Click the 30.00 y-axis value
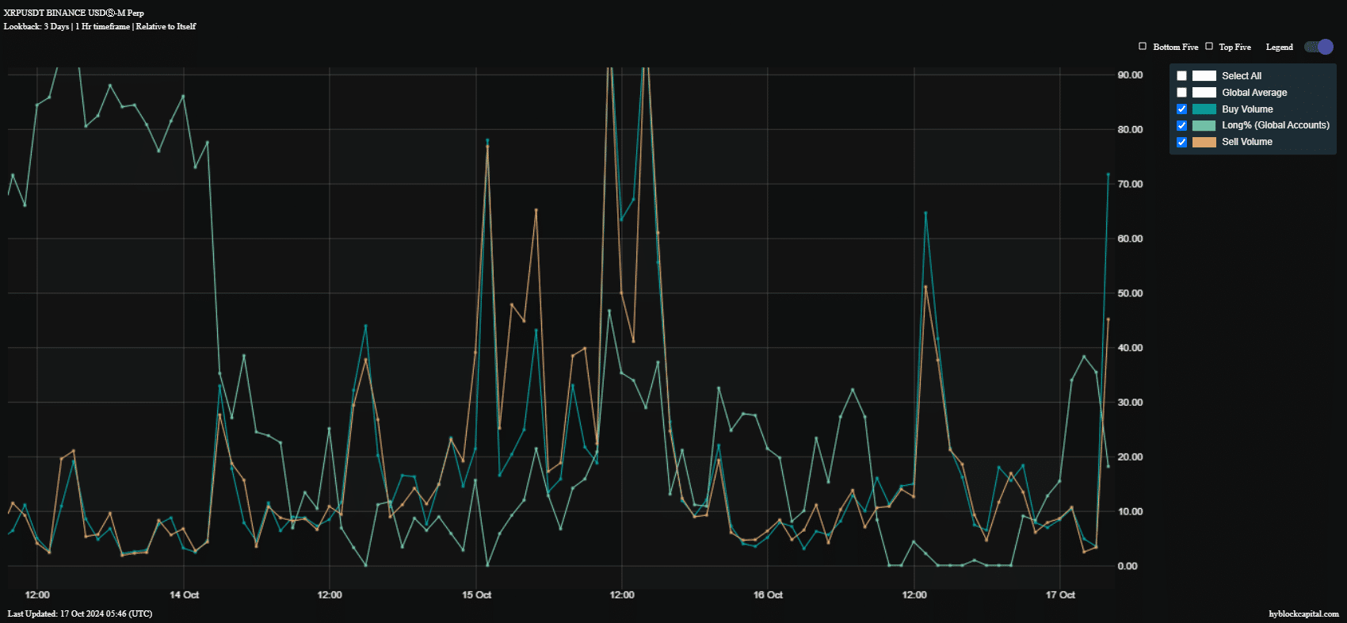This screenshot has height=623, width=1347. click(1130, 403)
